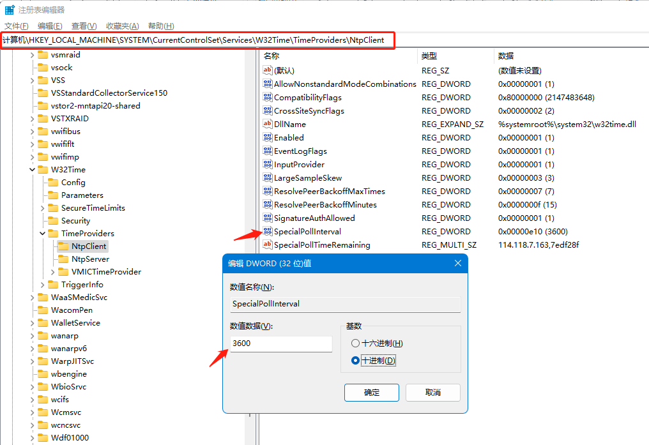
Task: Select the 十进制 decimal radio button
Action: (x=356, y=361)
